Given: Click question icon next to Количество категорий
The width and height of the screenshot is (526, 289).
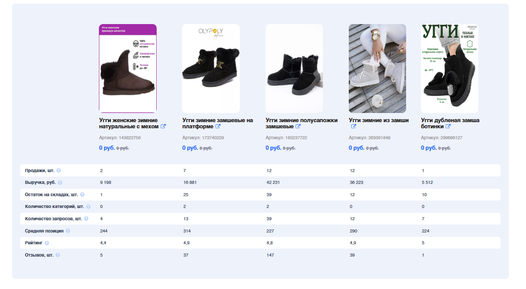Looking at the screenshot, I should [x=88, y=207].
